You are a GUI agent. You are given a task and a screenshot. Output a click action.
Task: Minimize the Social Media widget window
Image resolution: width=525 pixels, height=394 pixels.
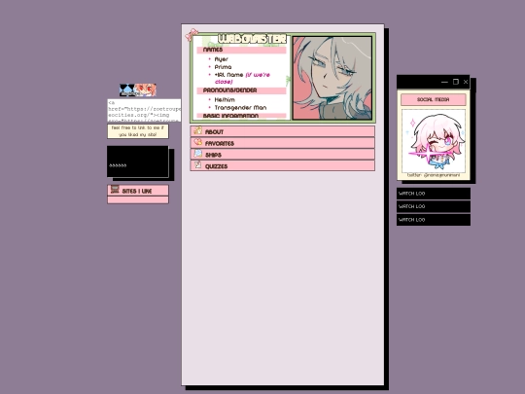444,82
